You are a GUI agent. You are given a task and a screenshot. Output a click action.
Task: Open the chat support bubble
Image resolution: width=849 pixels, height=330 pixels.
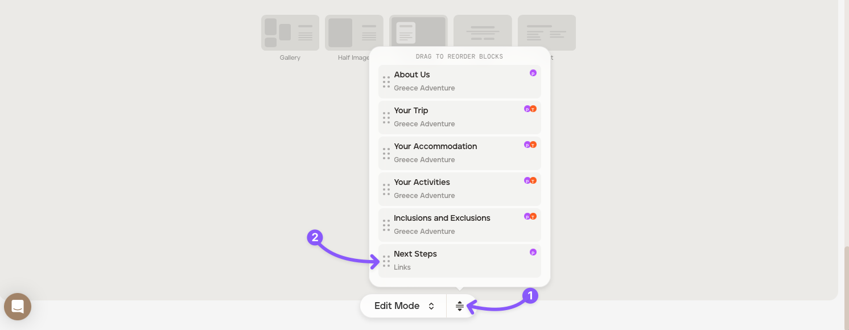18,307
